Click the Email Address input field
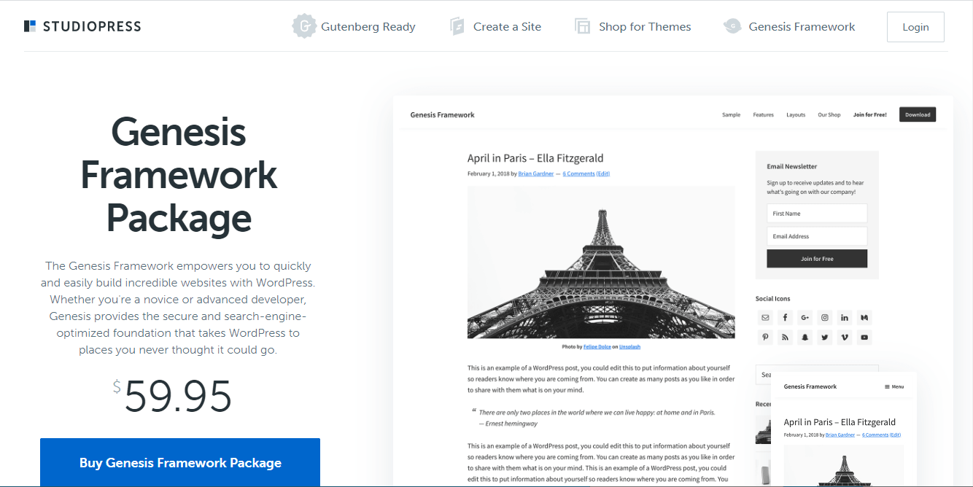The width and height of the screenshot is (973, 487). tap(817, 236)
